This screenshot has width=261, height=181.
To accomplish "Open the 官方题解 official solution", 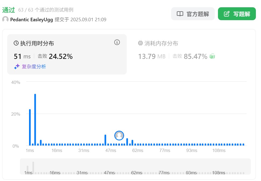I will (x=193, y=14).
